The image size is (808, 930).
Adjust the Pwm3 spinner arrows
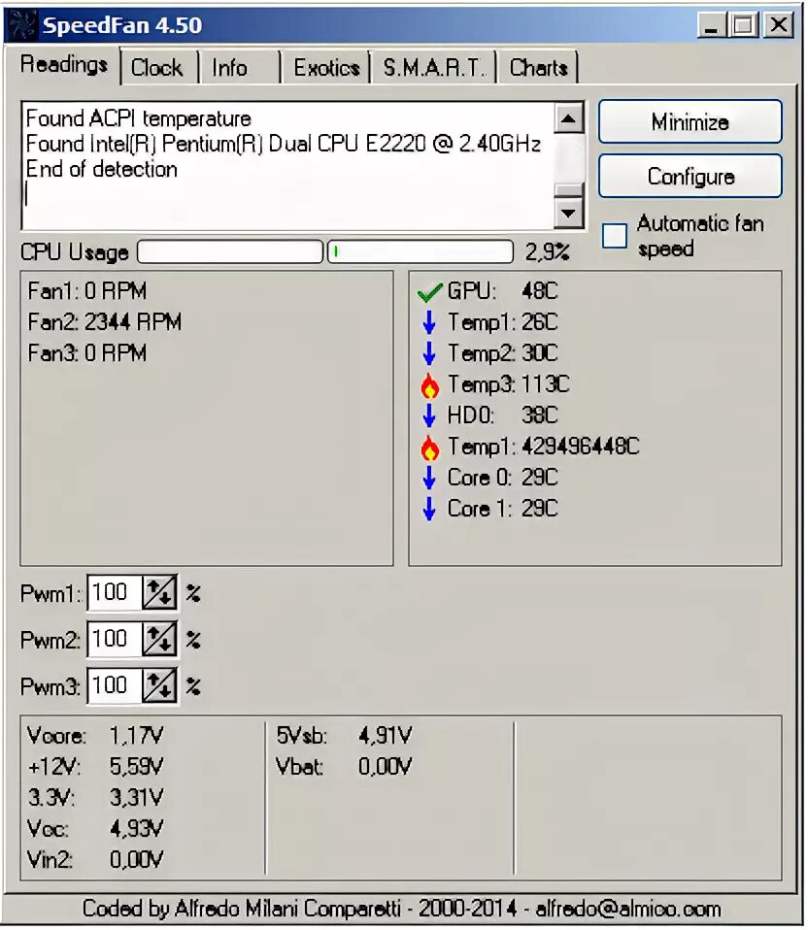[159, 685]
